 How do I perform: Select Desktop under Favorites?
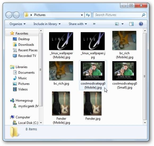(21, 39)
